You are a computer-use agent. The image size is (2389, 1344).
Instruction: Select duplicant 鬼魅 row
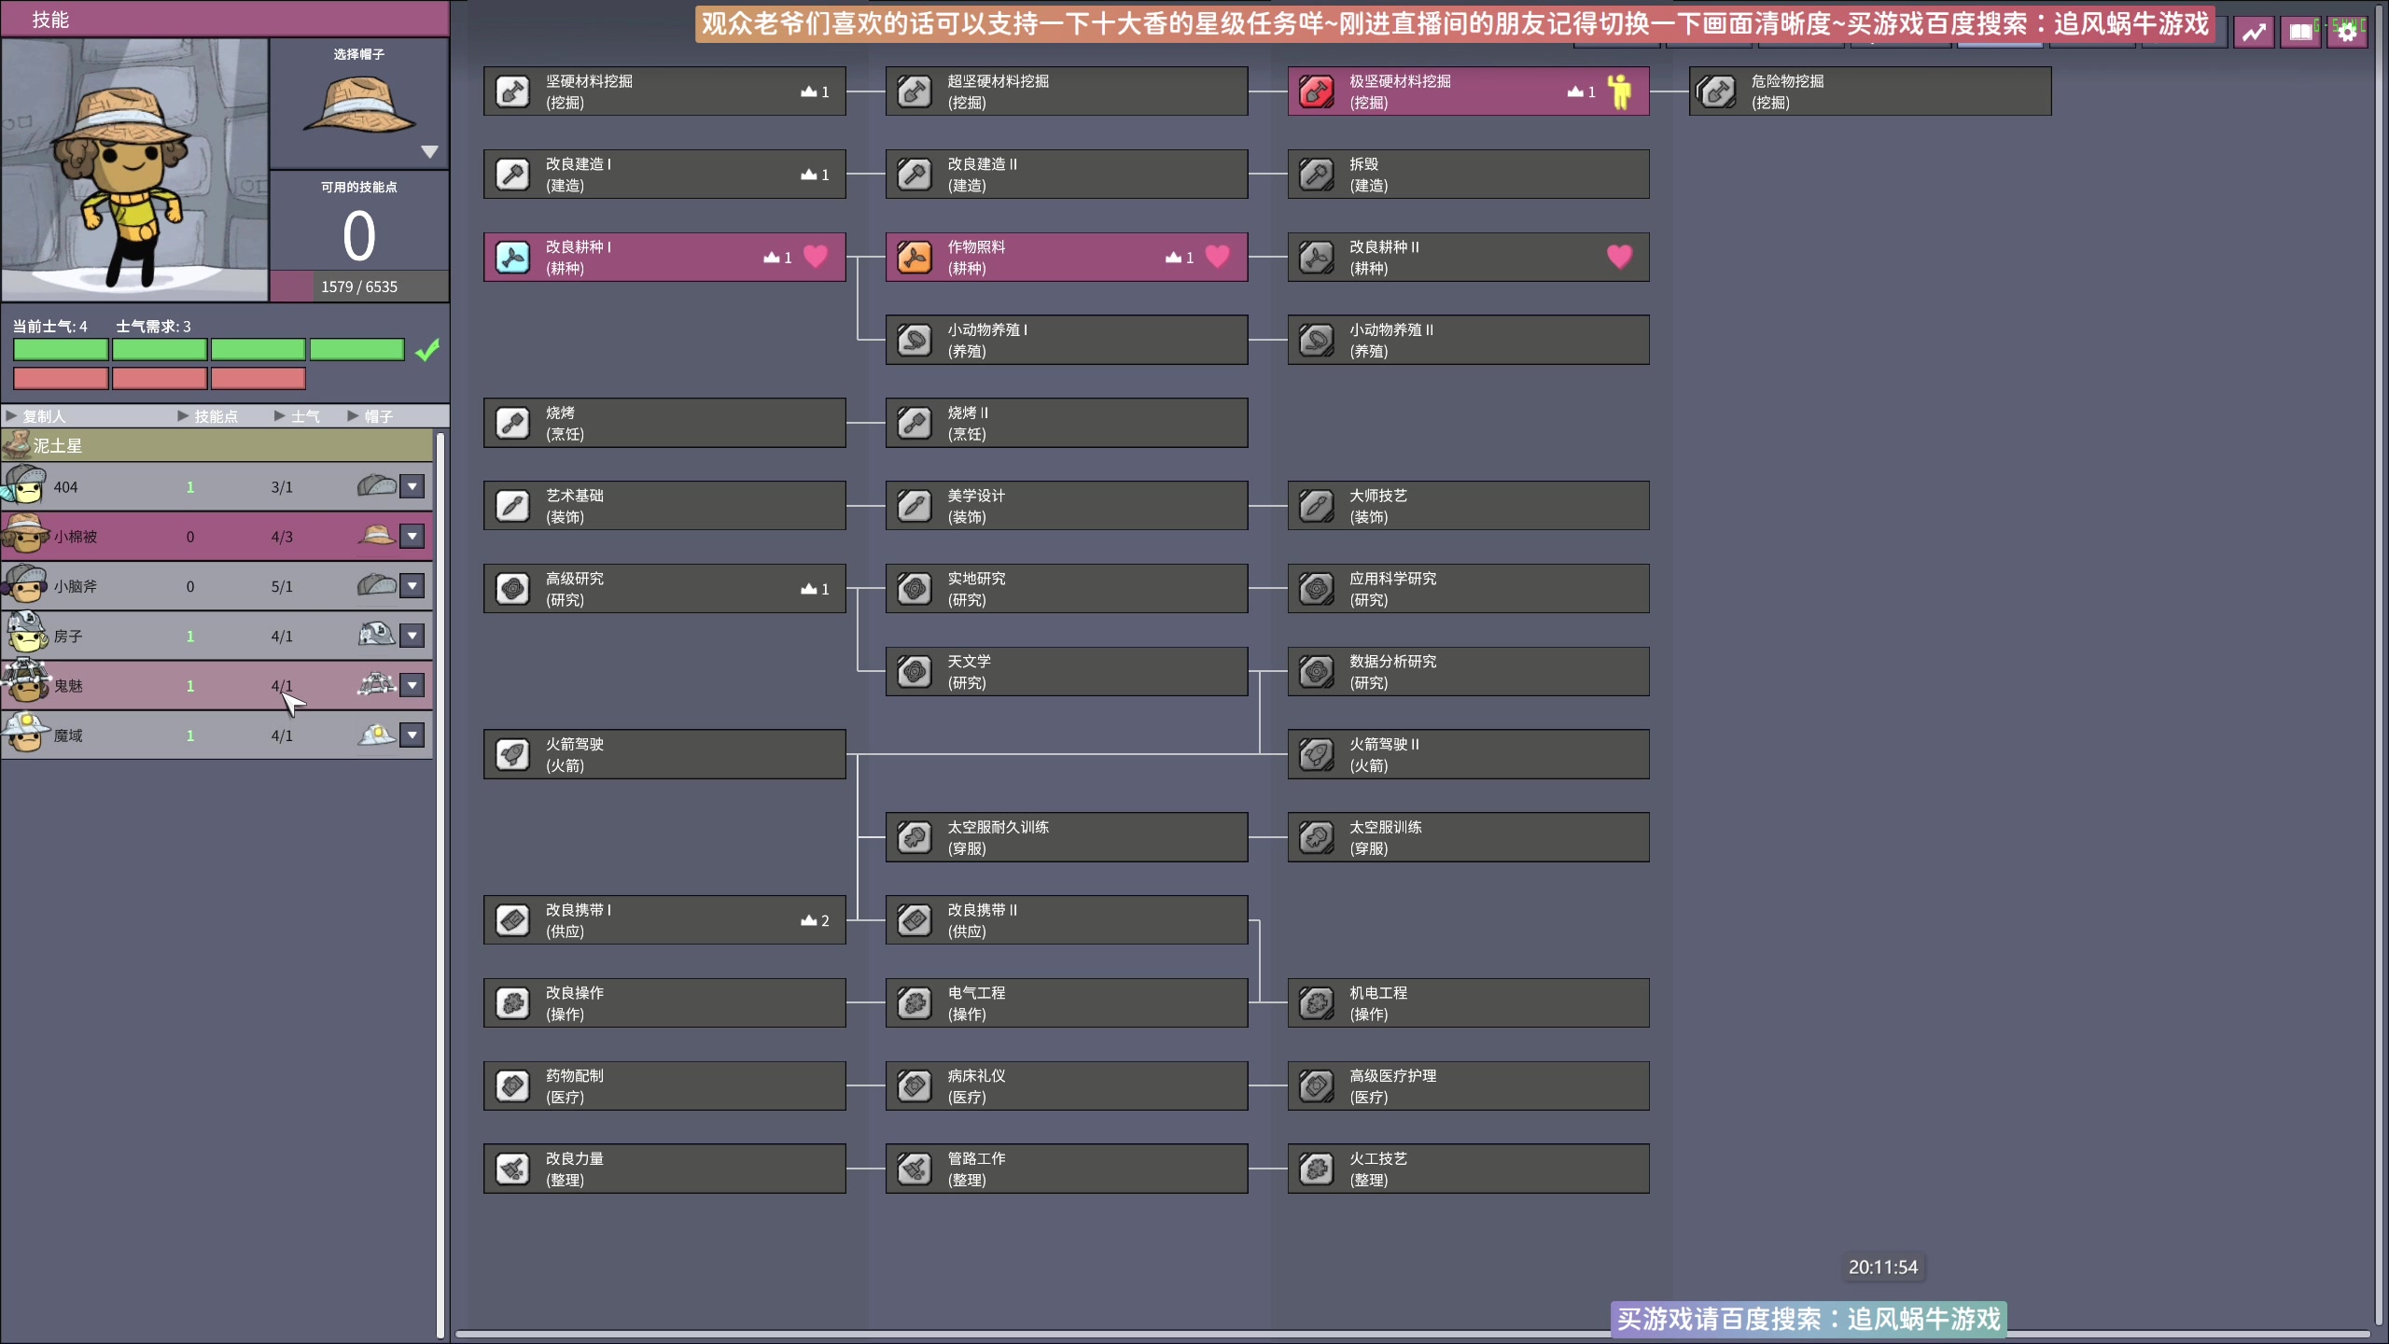(x=217, y=685)
